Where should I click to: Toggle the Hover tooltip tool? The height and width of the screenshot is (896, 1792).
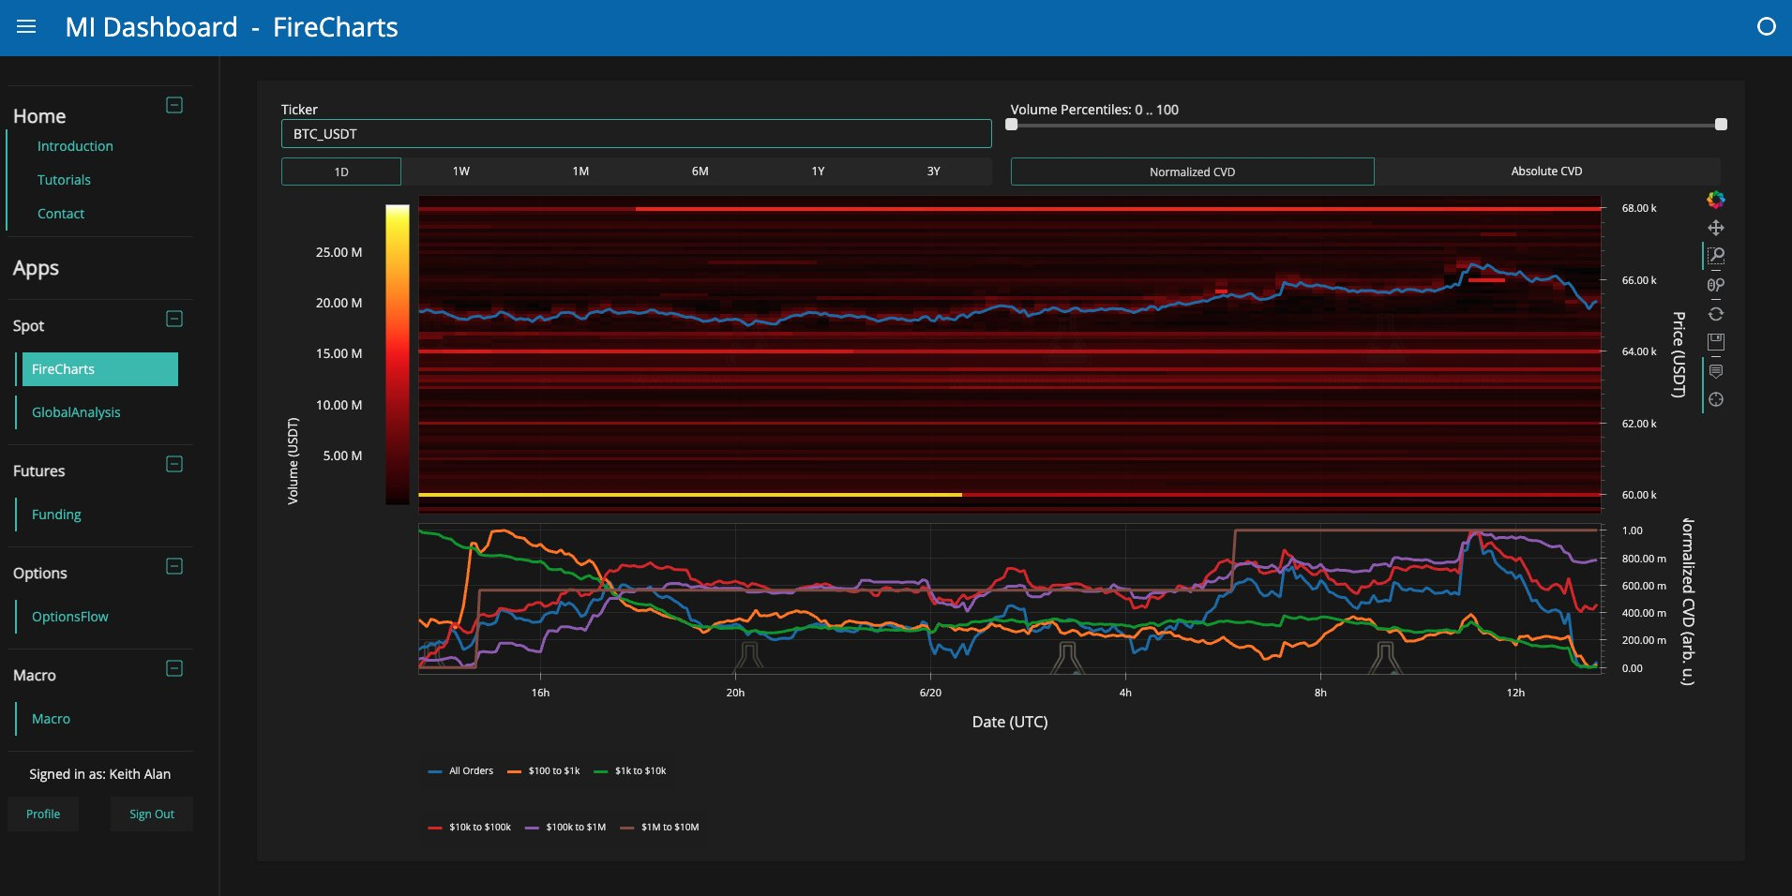click(x=1715, y=371)
